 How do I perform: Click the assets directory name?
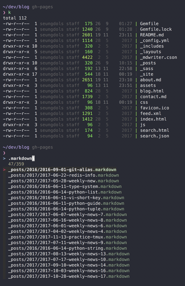(x=148, y=85)
